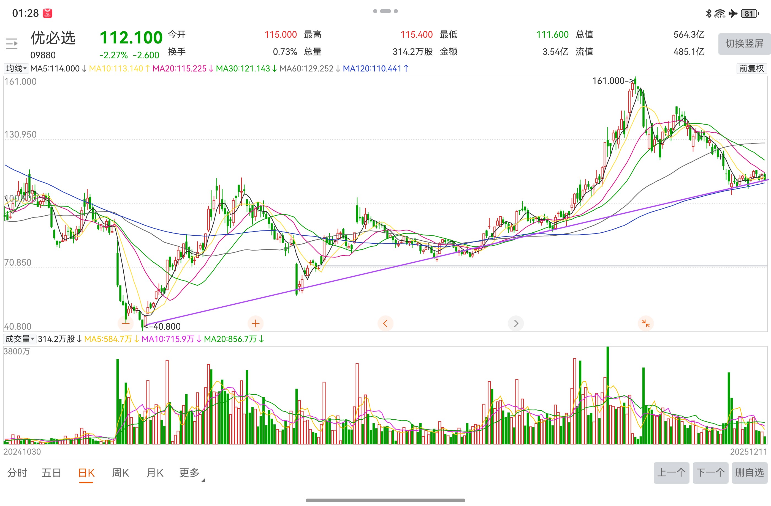Go to previous stock with 上一个
Viewport: 771px width, 506px height.
click(671, 473)
